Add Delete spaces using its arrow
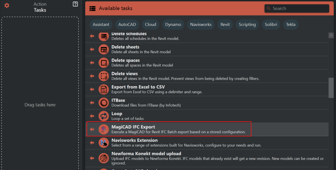 (92, 63)
